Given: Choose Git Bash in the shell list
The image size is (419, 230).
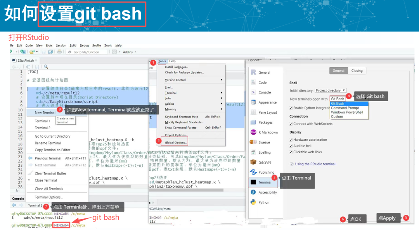Looking at the screenshot, I should click(x=349, y=104).
